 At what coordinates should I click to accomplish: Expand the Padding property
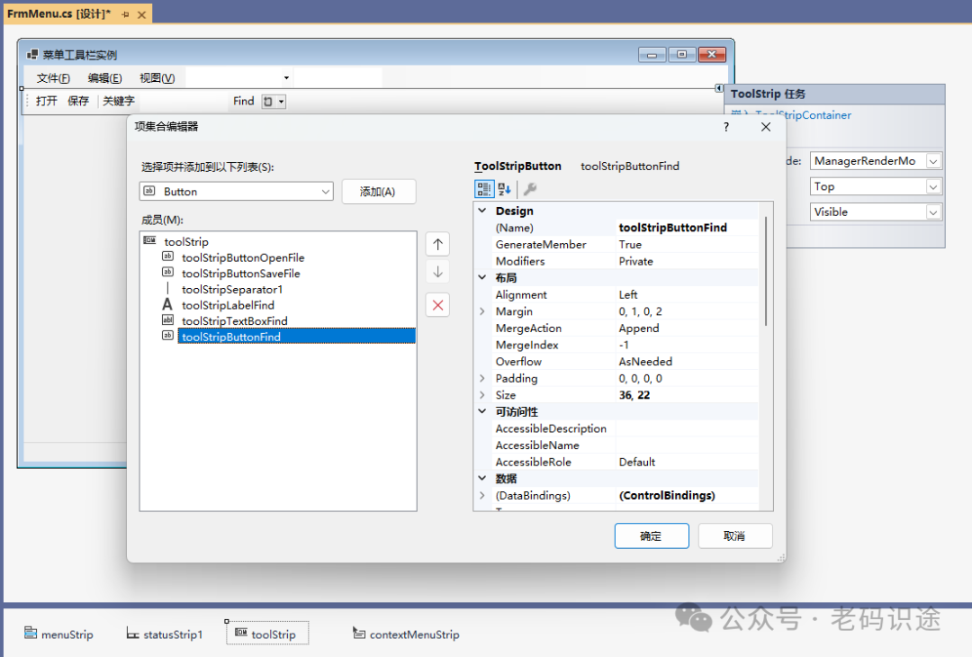[x=481, y=378]
